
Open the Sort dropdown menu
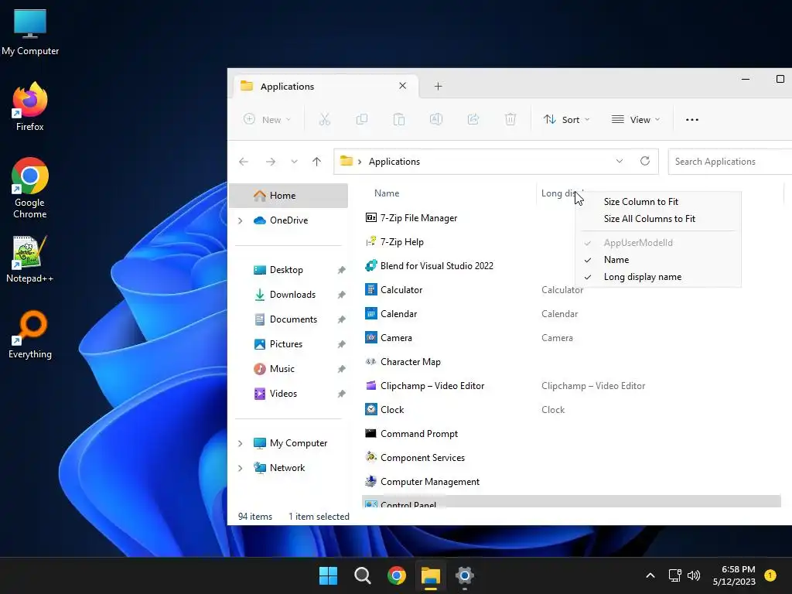(x=566, y=120)
